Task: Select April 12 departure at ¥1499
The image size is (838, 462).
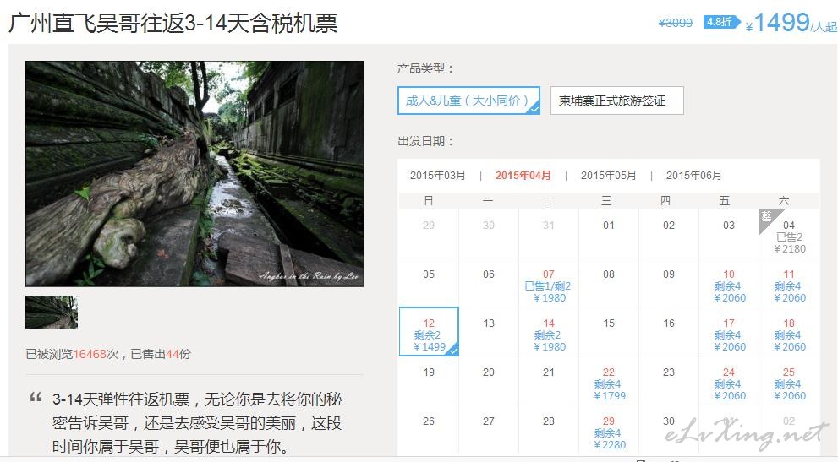Action: [429, 334]
